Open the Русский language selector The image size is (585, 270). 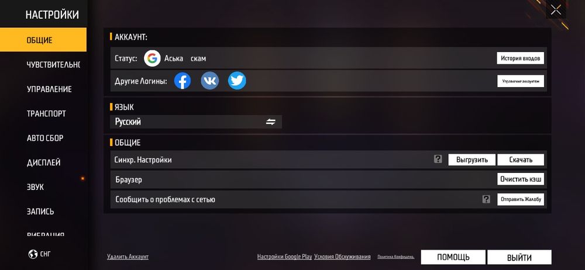pos(196,122)
